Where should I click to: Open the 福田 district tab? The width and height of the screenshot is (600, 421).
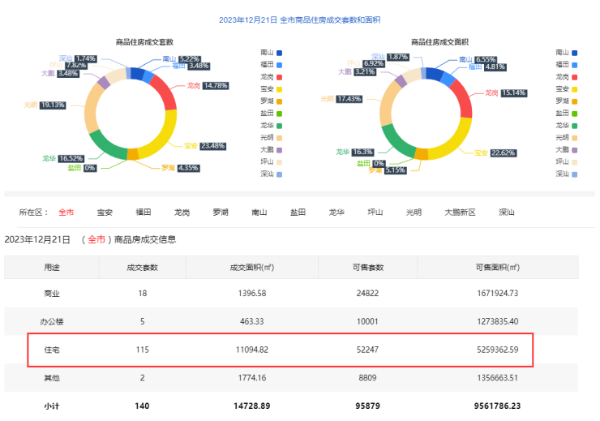tap(144, 213)
